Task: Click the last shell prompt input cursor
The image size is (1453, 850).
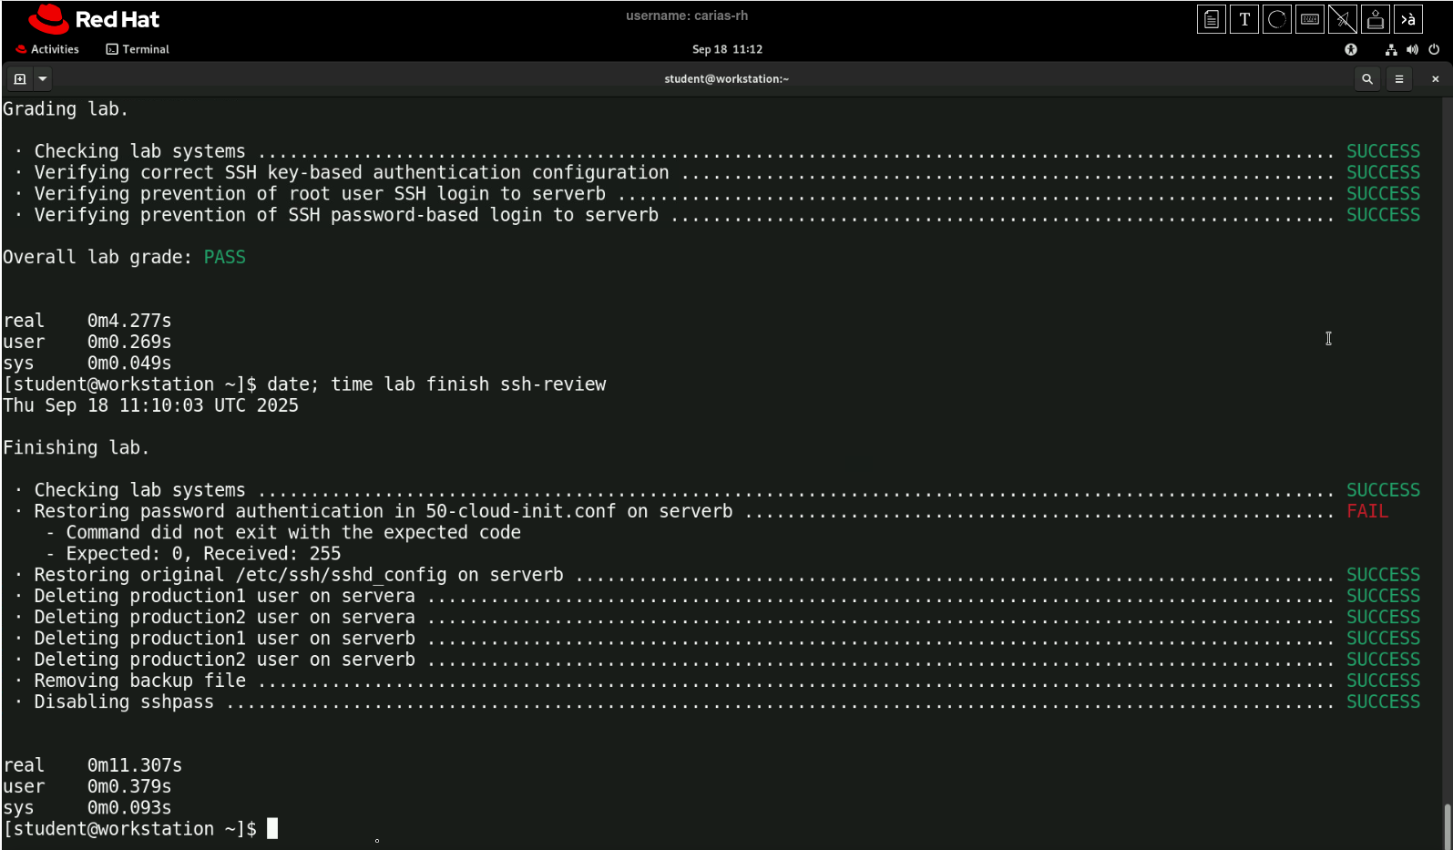Action: coord(272,829)
